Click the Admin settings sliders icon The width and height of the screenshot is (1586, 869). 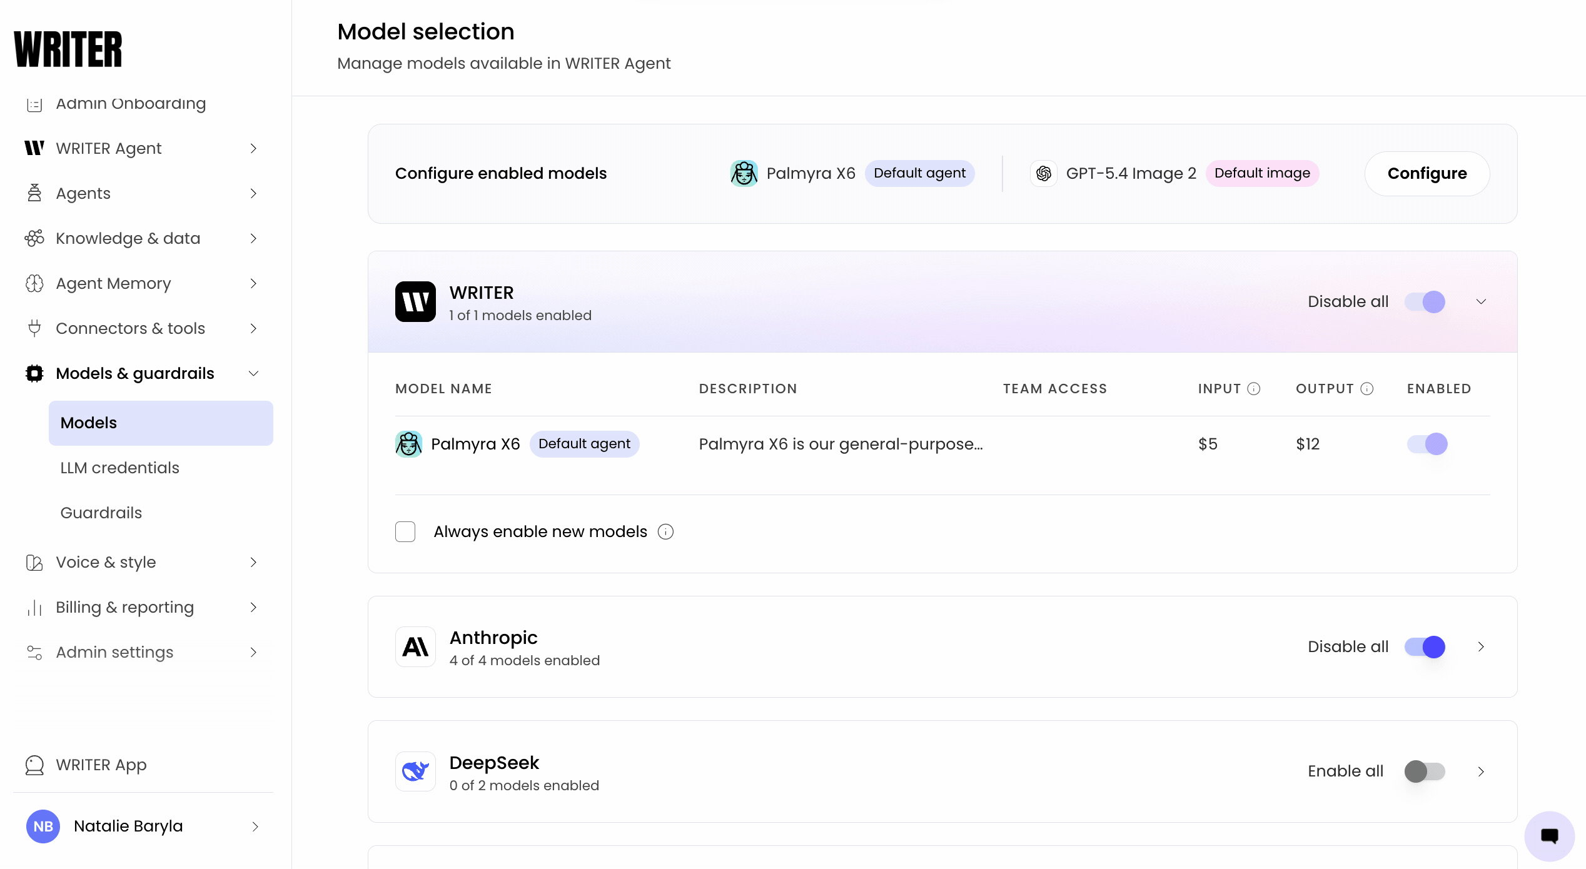click(34, 652)
